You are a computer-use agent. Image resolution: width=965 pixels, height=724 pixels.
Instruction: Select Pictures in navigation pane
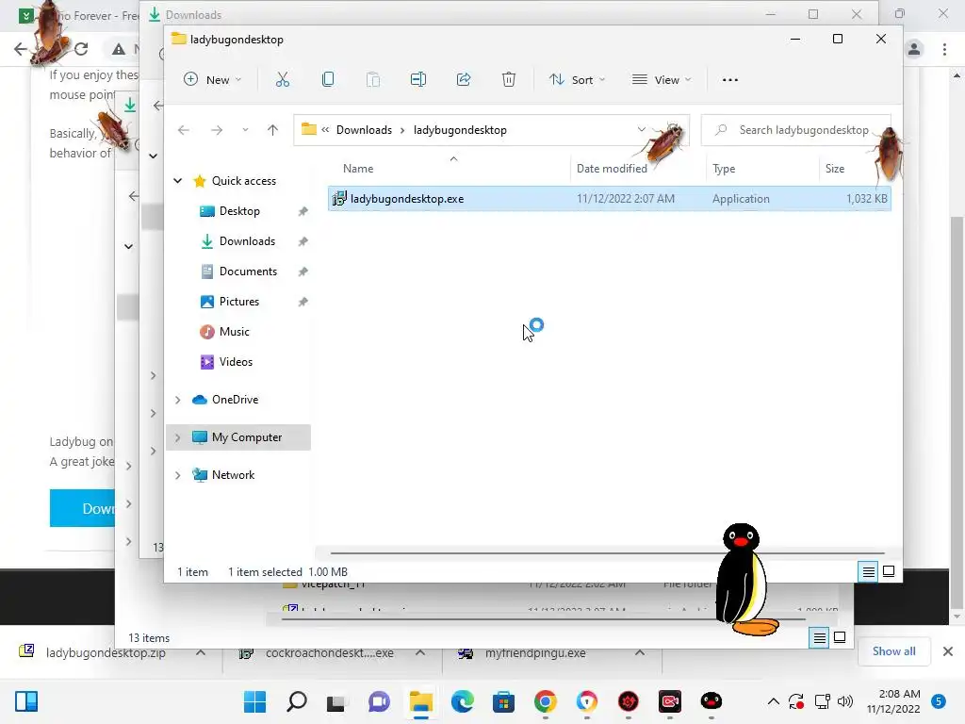(x=238, y=302)
